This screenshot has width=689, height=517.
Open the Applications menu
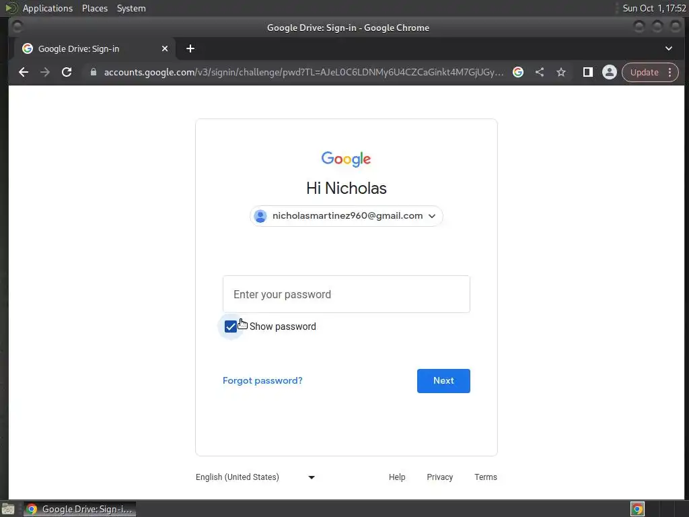click(48, 8)
